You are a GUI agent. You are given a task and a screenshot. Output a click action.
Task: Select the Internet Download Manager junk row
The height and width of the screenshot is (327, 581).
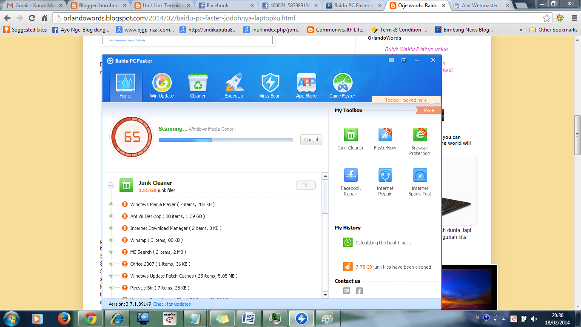pos(176,228)
